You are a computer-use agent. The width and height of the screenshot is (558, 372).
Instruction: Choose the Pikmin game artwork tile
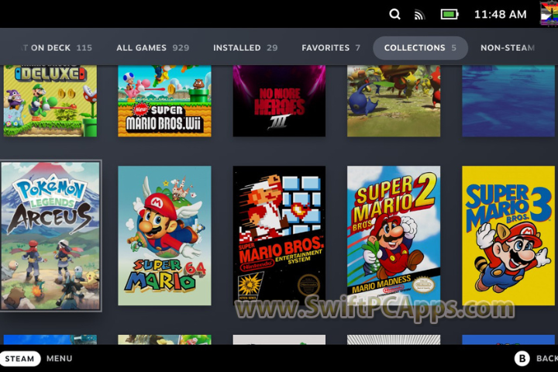(x=394, y=101)
